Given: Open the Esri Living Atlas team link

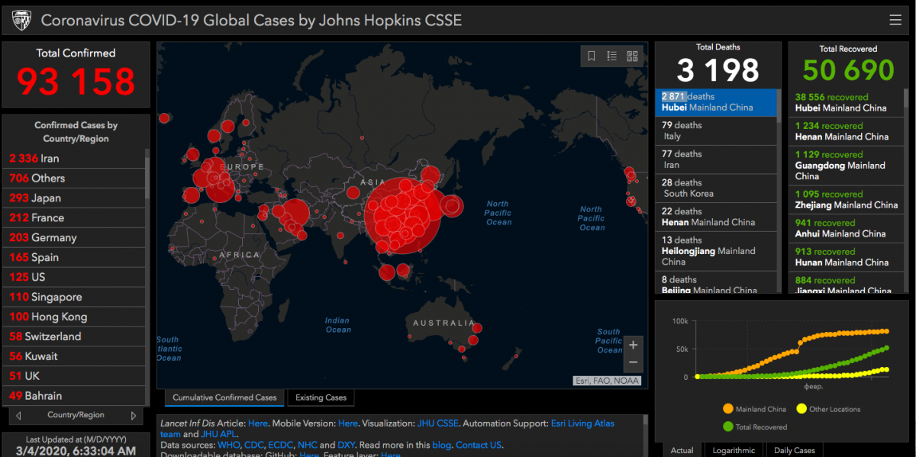Looking at the screenshot, I should pos(582,423).
